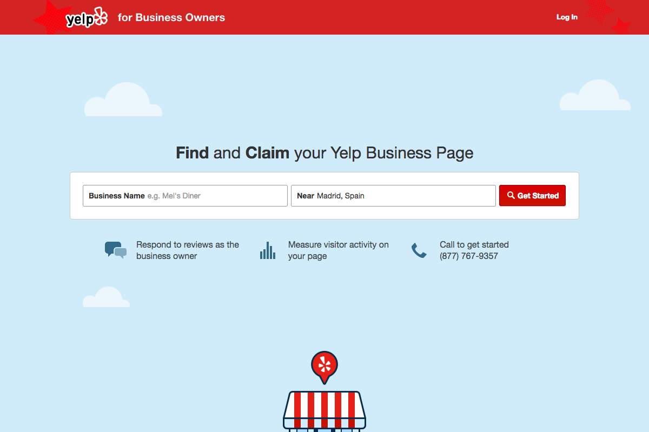Image resolution: width=649 pixels, height=432 pixels.
Task: Click 'Respond to reviews as the business owner' text
Action: pyautogui.click(x=188, y=250)
